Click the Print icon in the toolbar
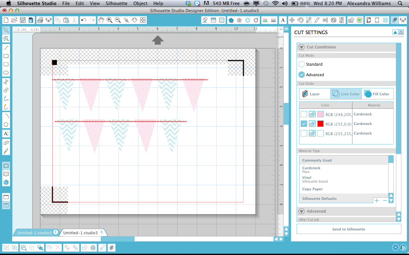The width and height of the screenshot is (409, 255). tap(40, 20)
